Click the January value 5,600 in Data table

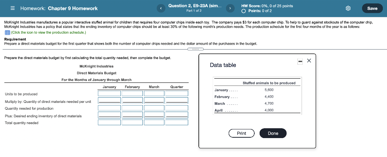[269, 90]
